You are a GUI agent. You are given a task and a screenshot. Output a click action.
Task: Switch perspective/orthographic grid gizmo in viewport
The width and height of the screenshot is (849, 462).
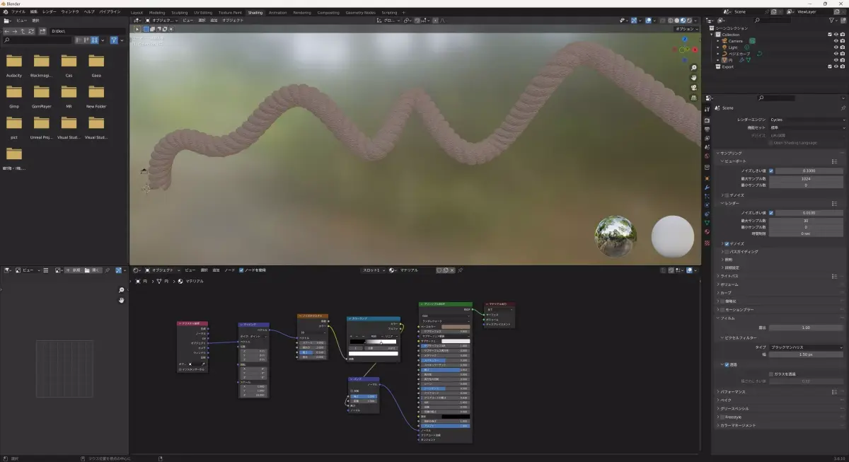tap(694, 98)
